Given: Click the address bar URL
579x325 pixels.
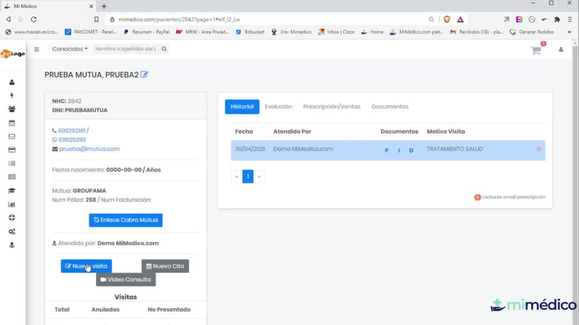Looking at the screenshot, I should tap(179, 19).
